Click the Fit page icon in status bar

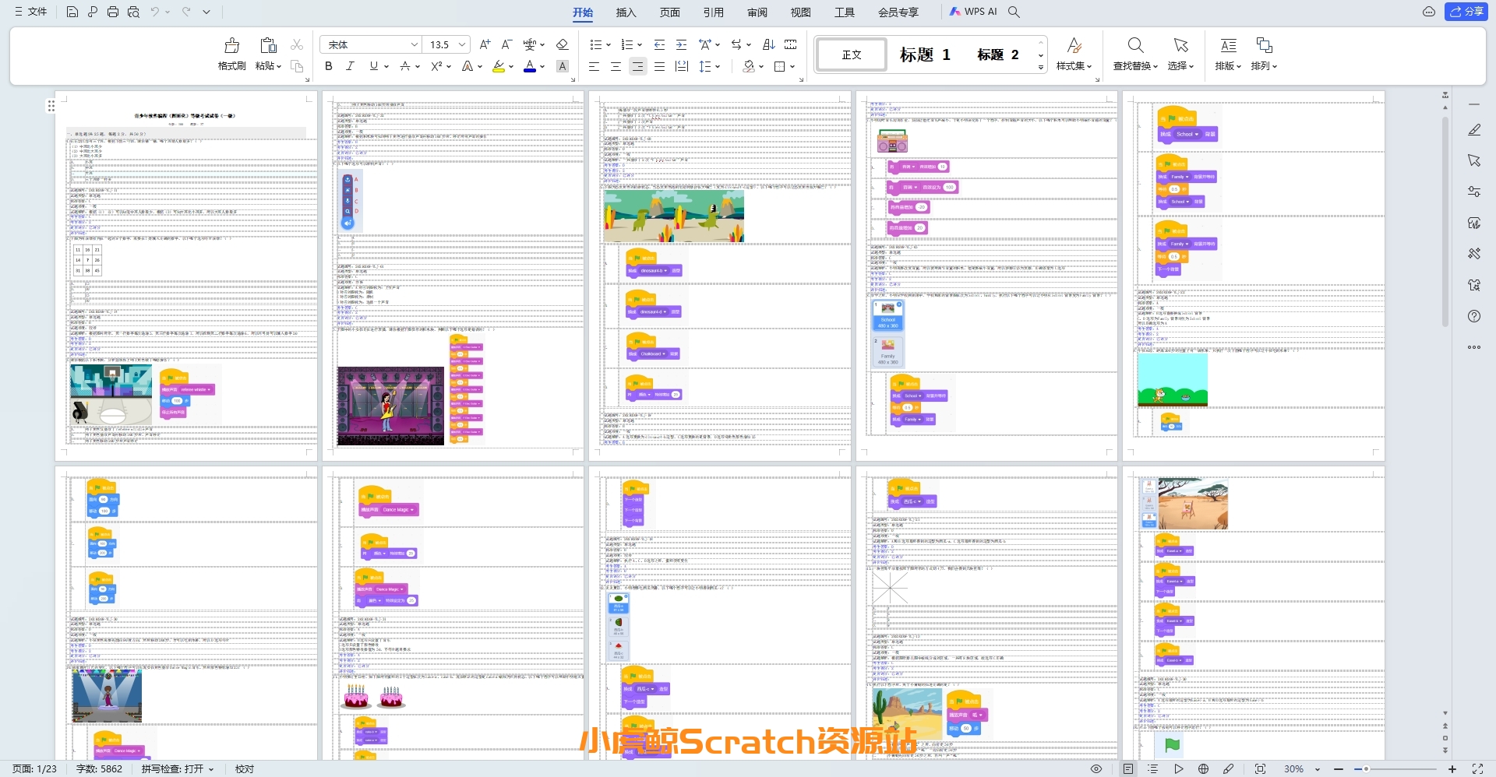[x=1260, y=768]
